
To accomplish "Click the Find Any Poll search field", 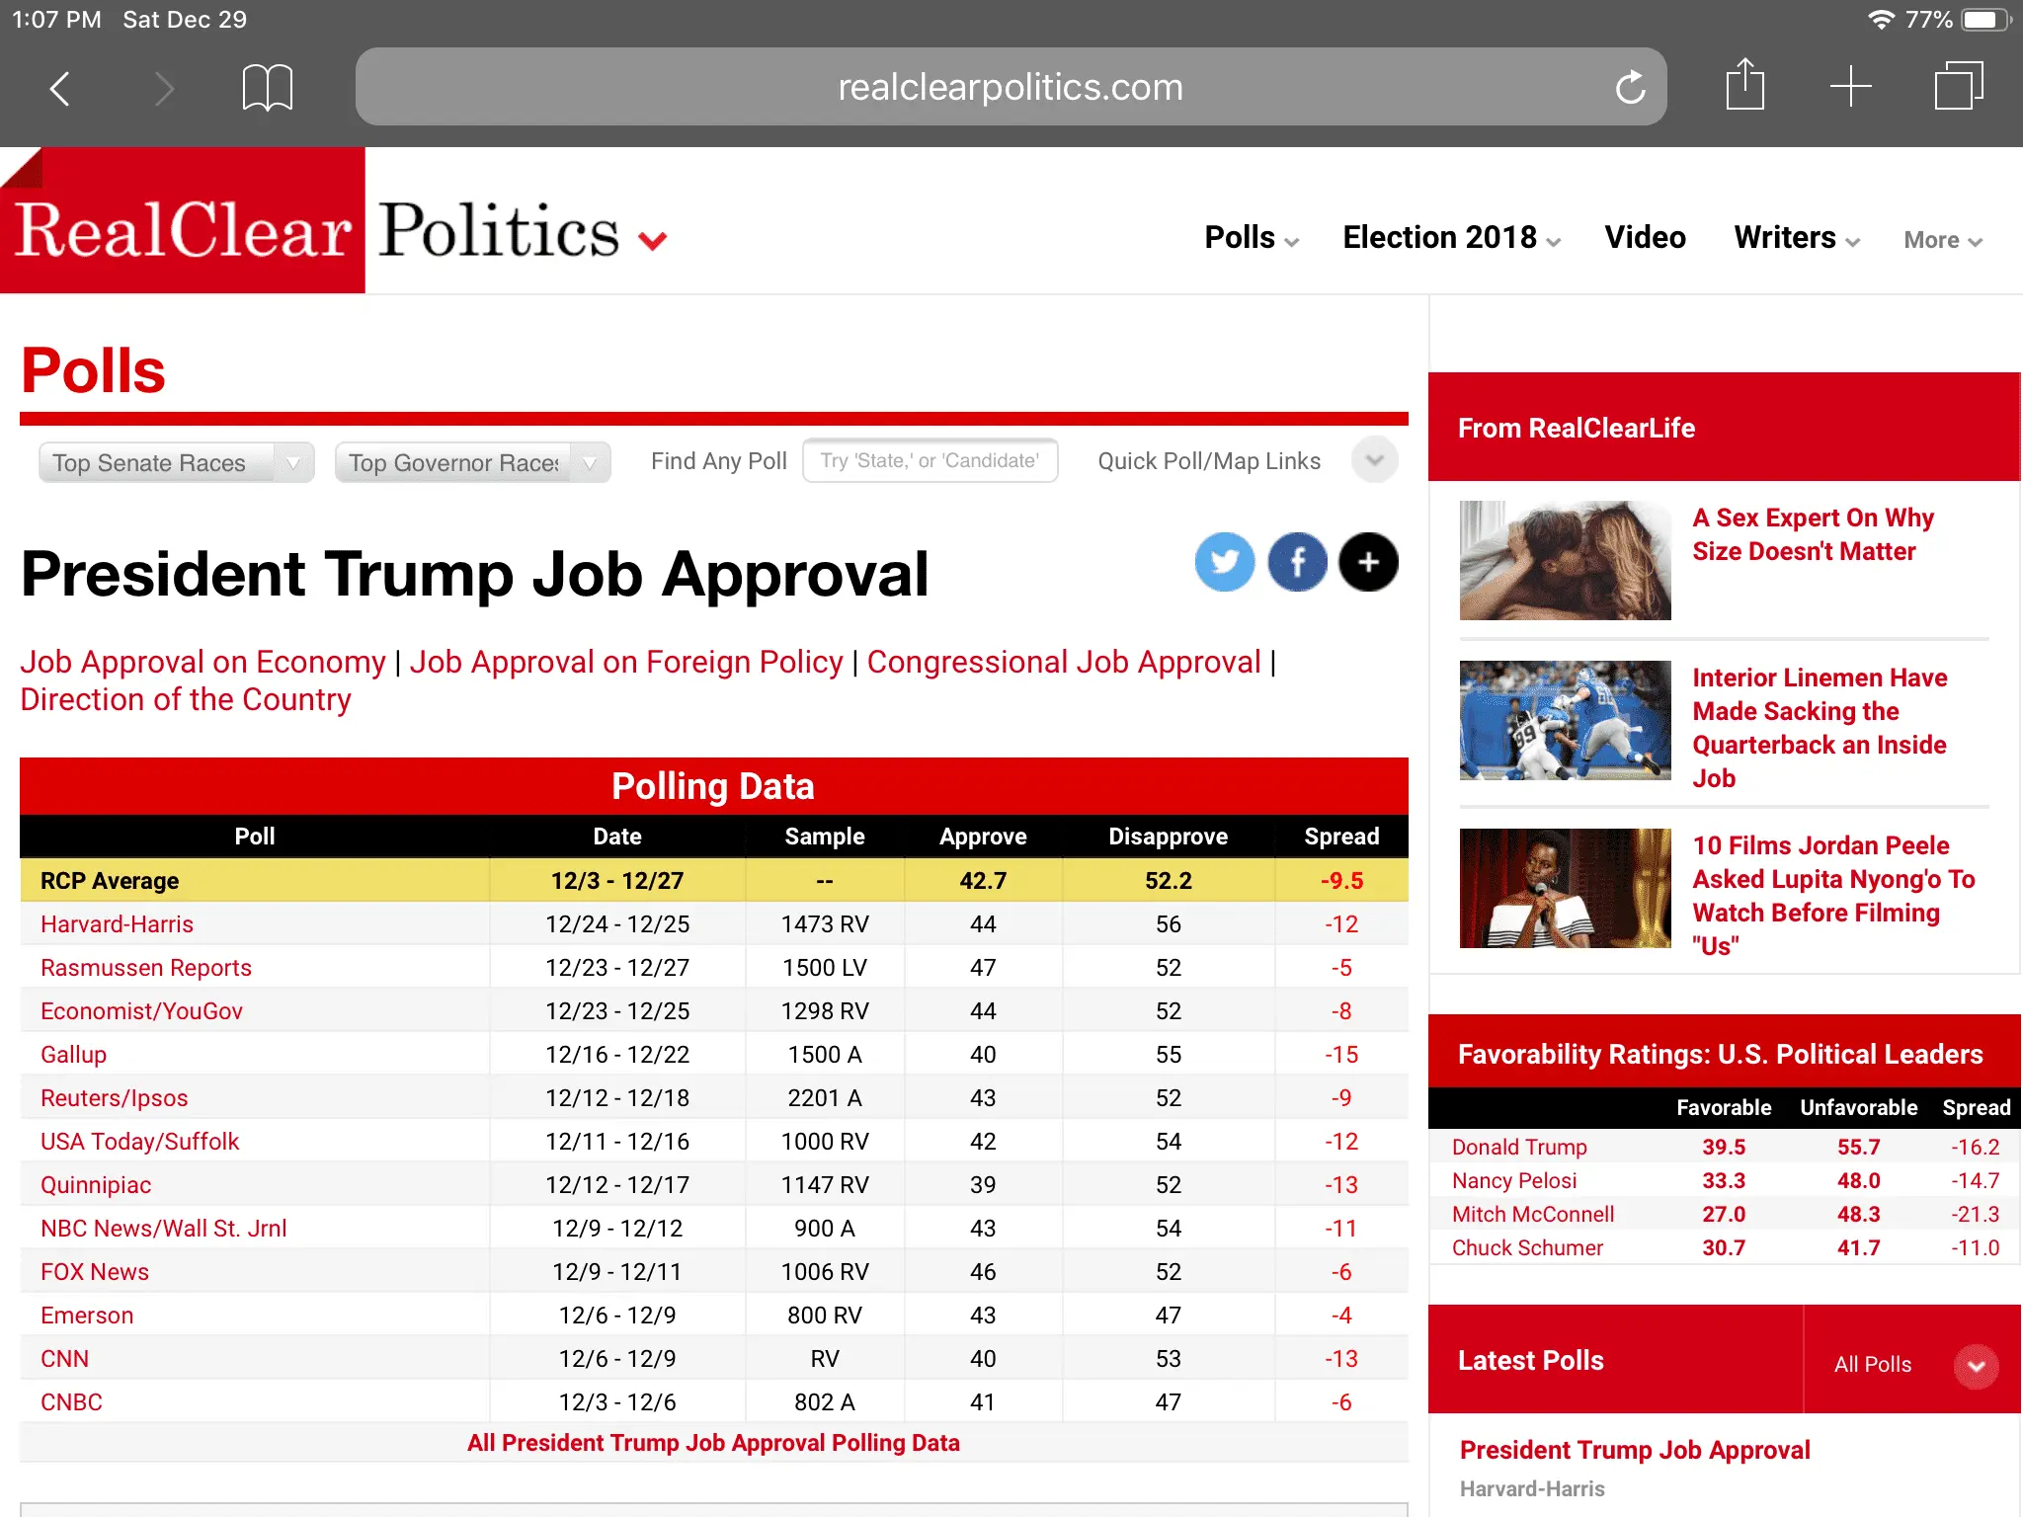I will coord(930,460).
